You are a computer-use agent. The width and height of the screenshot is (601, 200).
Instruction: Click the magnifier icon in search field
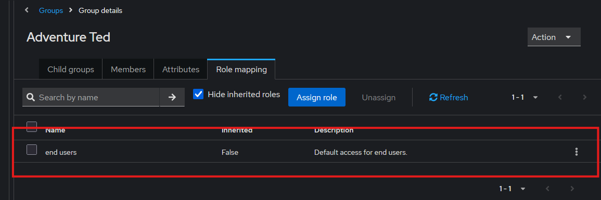pos(31,98)
